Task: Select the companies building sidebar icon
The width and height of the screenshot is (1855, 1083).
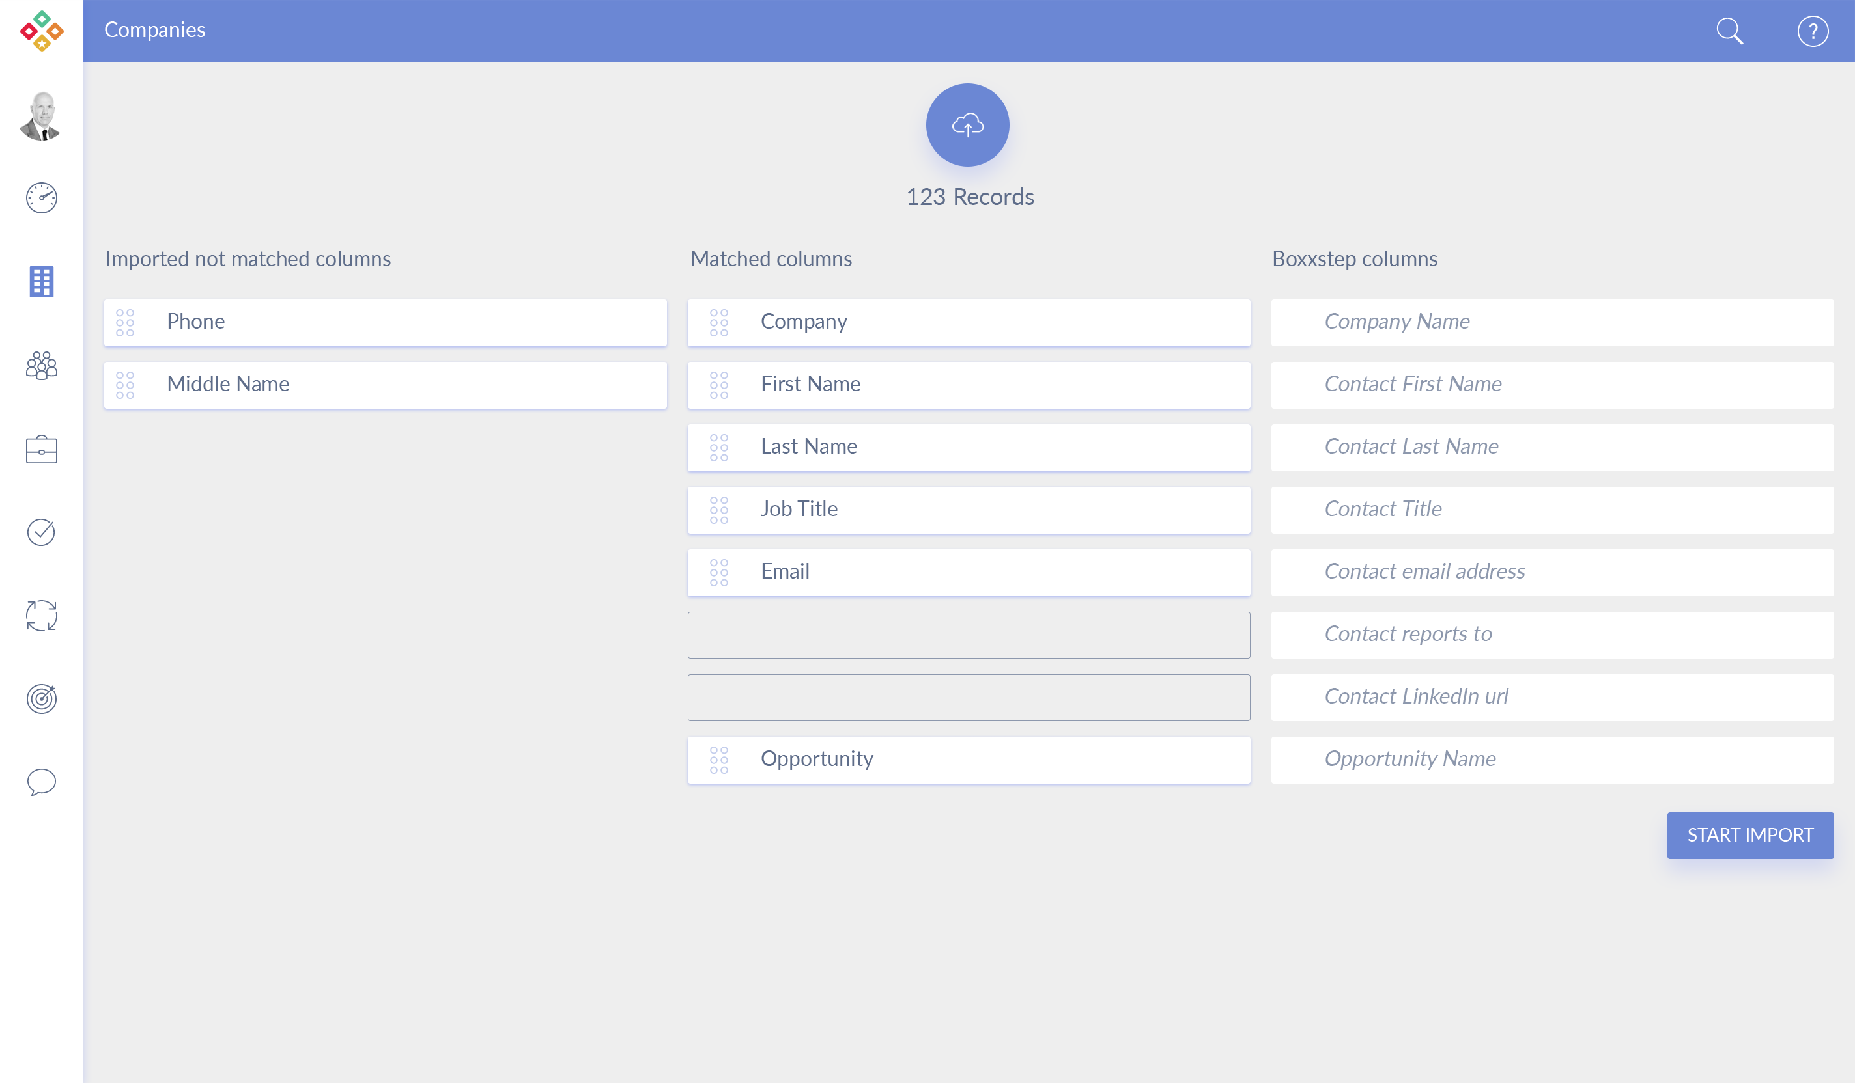Action: tap(41, 281)
